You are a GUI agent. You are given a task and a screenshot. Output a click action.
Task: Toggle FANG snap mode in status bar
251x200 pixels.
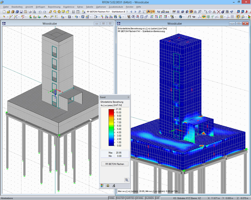tap(112, 198)
